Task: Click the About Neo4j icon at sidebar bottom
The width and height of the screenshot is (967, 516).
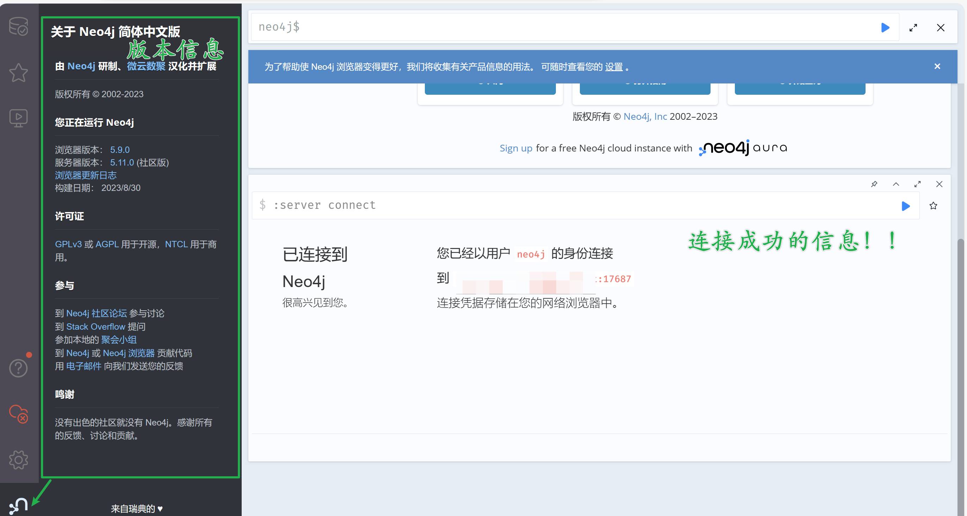Action: 18,505
